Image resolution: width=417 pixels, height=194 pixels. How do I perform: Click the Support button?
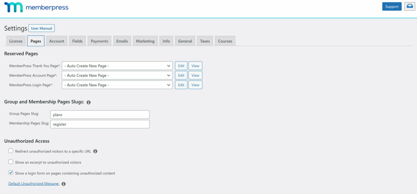coord(392,6)
